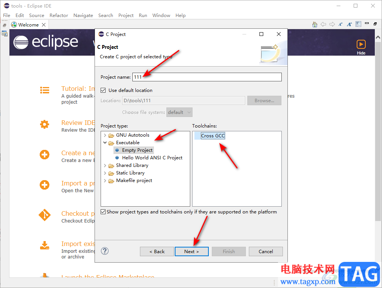Viewport: 382px width, 288px height.
Task: Click the Eclipse logo on Welcome banner
Action: (x=46, y=42)
